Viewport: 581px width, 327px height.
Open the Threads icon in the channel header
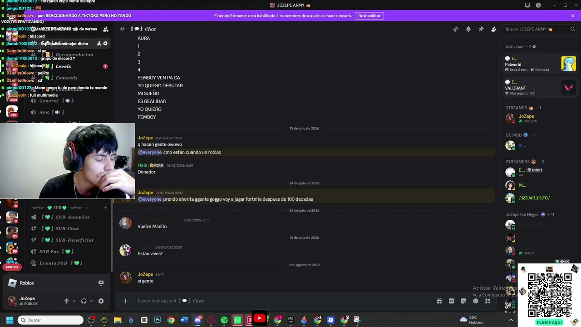[456, 29]
